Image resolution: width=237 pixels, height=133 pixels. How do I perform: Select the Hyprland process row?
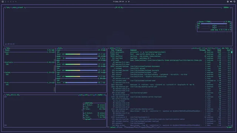tap(170, 58)
